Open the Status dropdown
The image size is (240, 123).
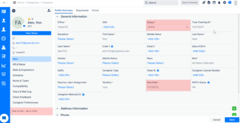point(168,27)
